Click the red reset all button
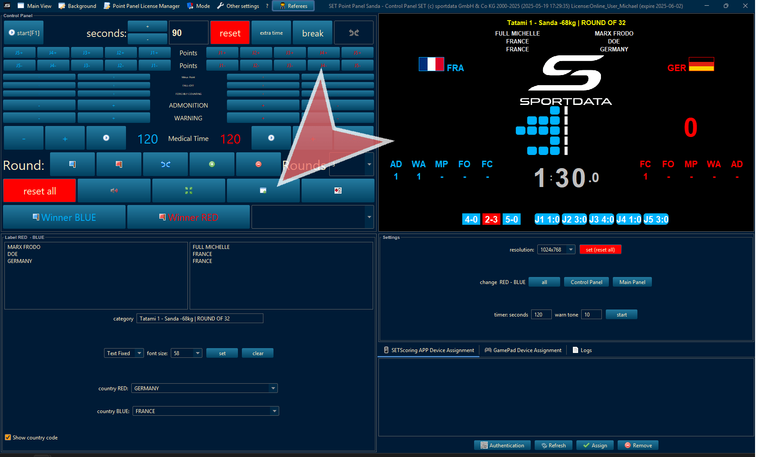Screen dimensions: 759x457 tap(40, 191)
